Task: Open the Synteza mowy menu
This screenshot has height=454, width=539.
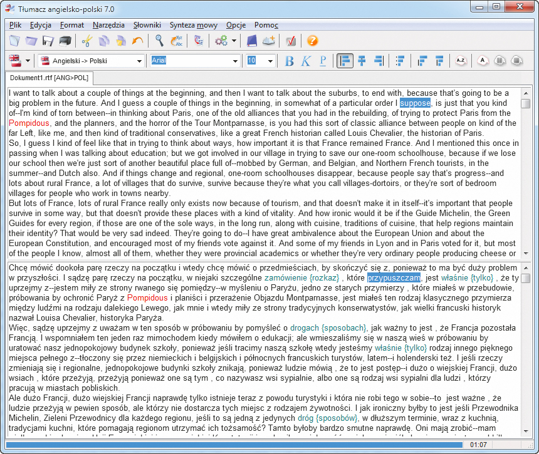Action: coord(194,25)
